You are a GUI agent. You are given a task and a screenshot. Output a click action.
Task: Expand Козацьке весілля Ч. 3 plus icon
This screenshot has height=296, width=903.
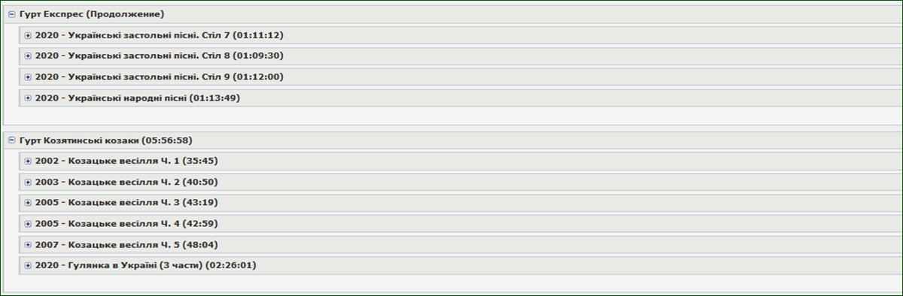pos(28,203)
